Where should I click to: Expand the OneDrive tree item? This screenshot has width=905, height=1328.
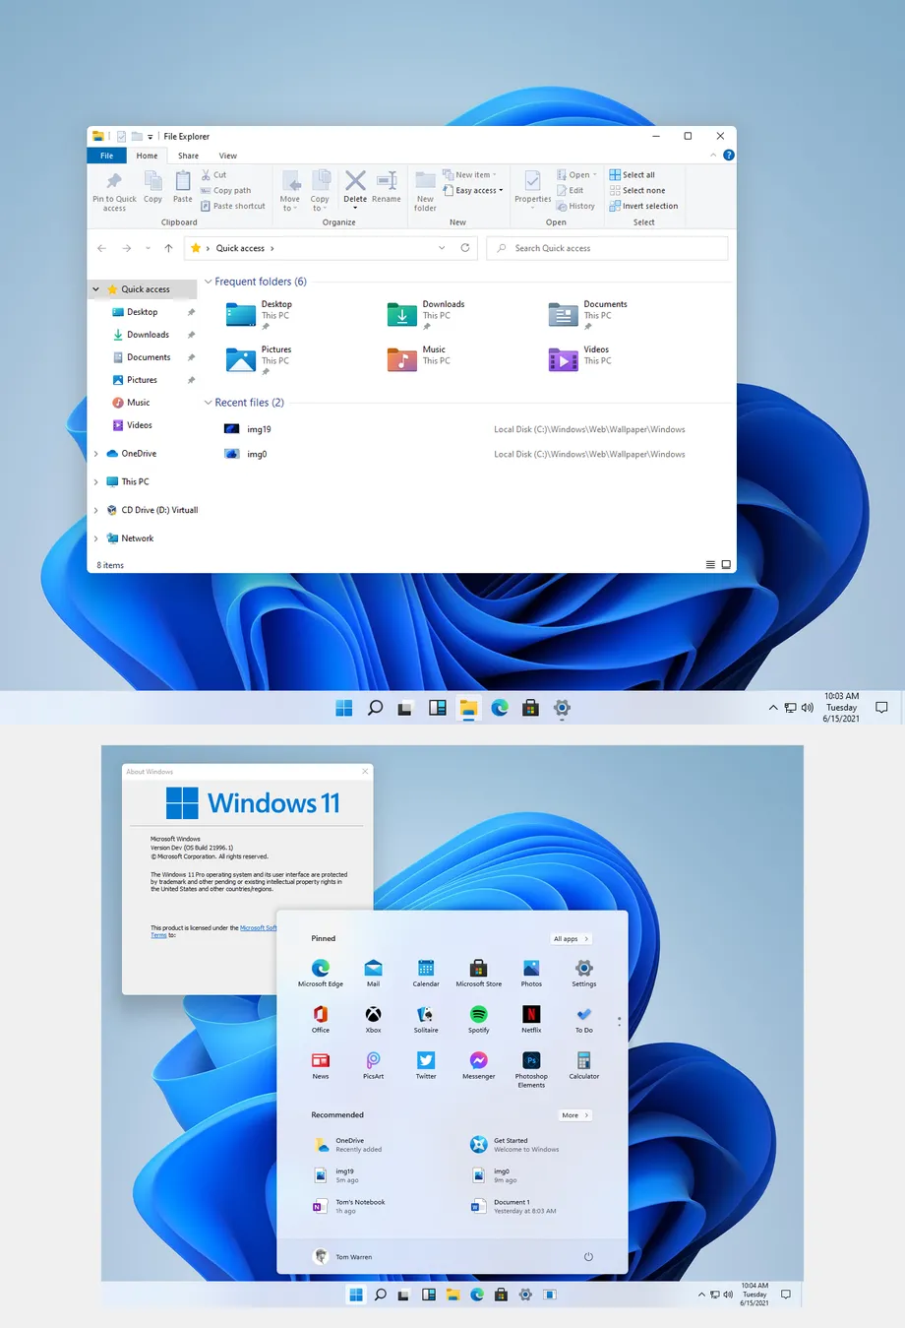pos(96,453)
